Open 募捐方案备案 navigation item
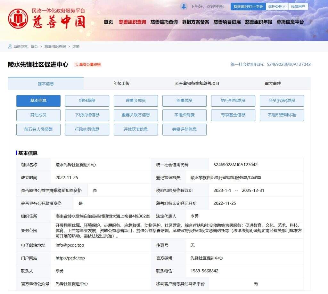This screenshot has height=294, width=328. tap(195, 22)
